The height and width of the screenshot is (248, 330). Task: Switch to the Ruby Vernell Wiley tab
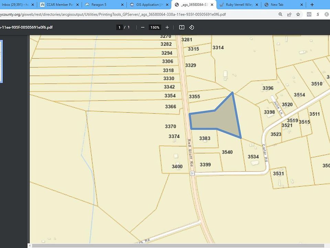(x=239, y=4)
